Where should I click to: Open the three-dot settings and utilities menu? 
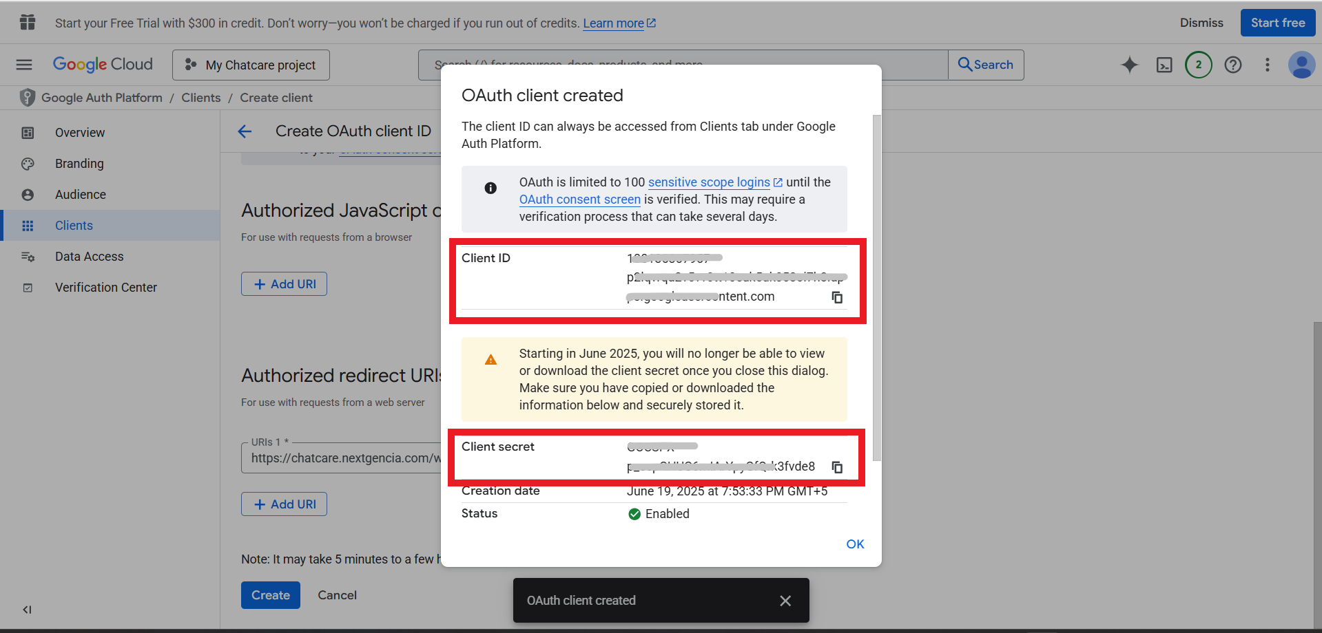(x=1268, y=65)
